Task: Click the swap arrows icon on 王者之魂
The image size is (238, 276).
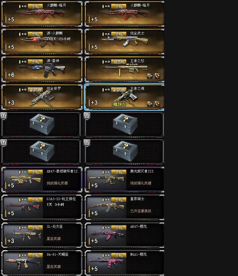Action: pyautogui.click(x=157, y=104)
